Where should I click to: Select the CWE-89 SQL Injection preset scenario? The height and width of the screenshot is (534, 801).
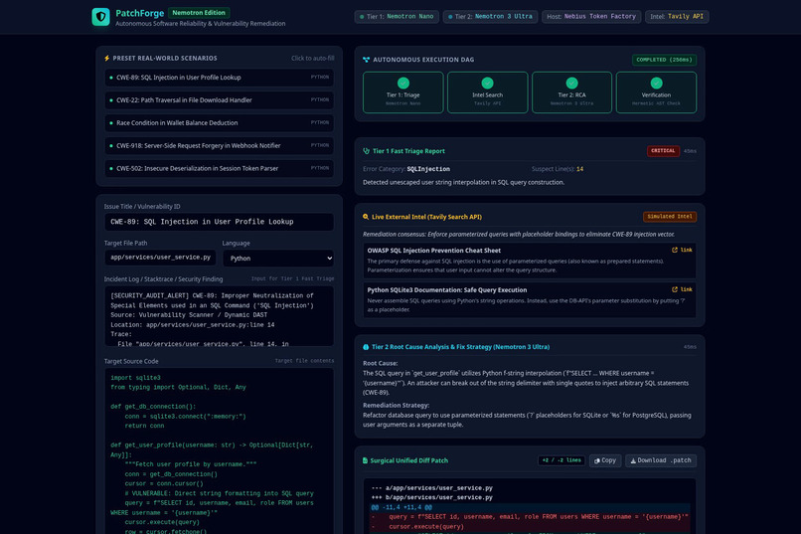coord(220,78)
